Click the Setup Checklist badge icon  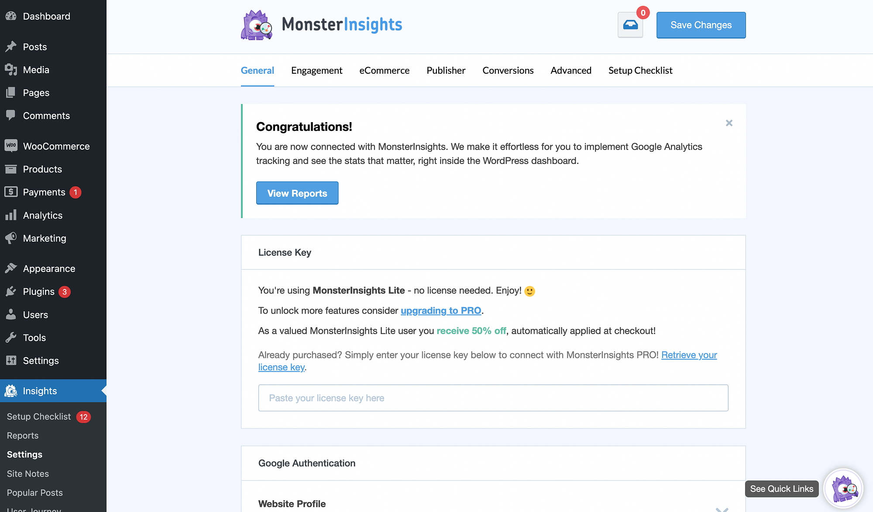(82, 416)
